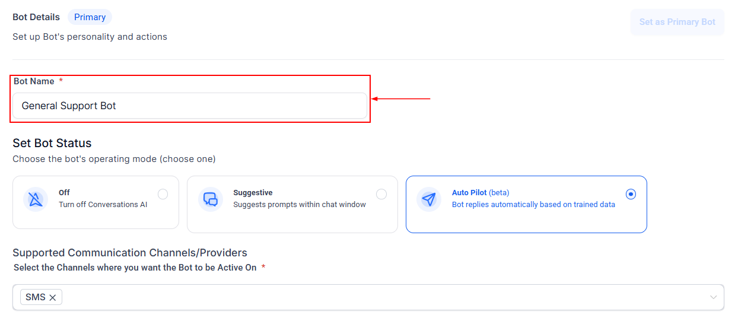Image resolution: width=735 pixels, height=321 pixels.
Task: Select the Off radio button
Action: coord(163,194)
